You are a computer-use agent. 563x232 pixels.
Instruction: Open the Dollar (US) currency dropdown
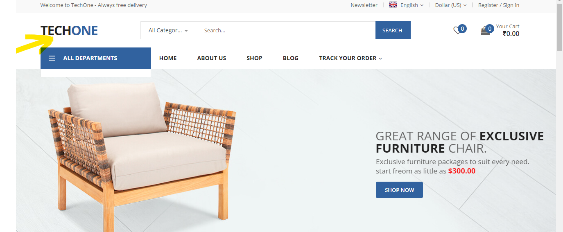[x=451, y=5]
